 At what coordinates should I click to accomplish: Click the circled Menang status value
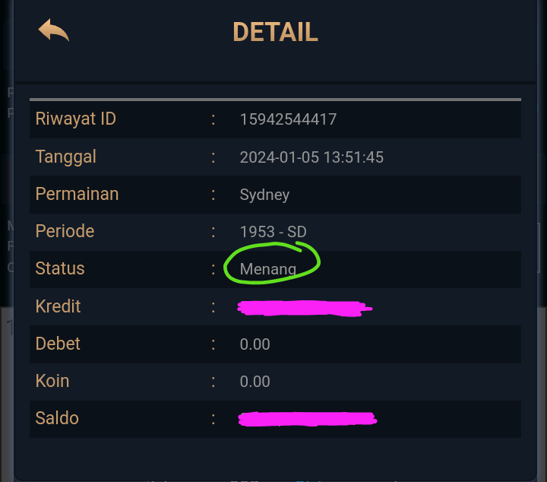(268, 269)
